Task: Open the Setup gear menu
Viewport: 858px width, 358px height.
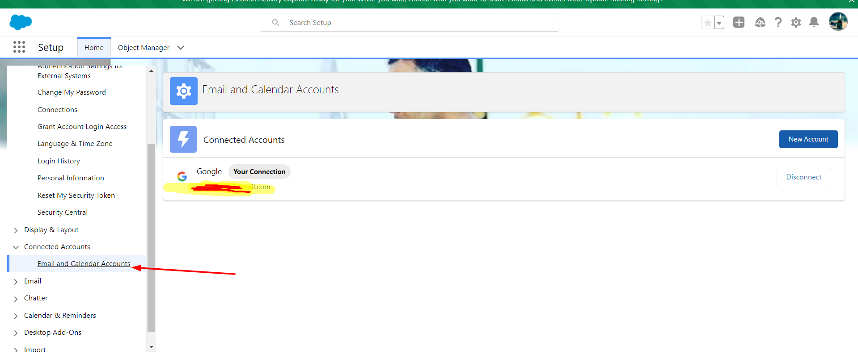Action: 796,22
